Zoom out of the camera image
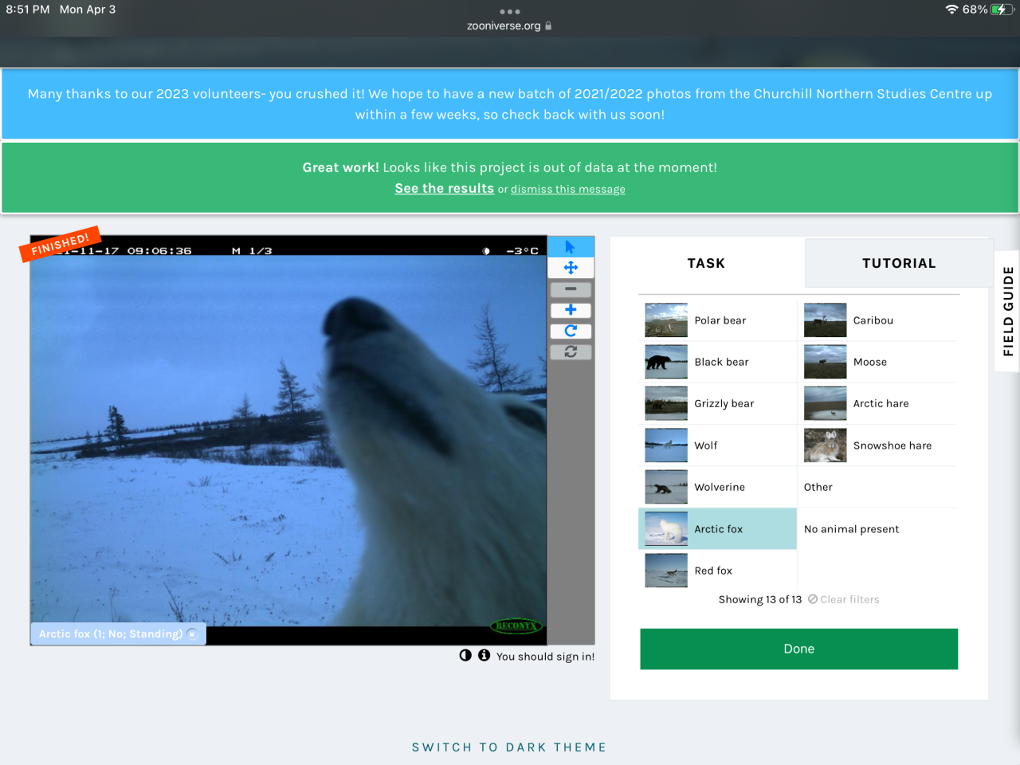This screenshot has width=1020, height=765. click(x=571, y=289)
